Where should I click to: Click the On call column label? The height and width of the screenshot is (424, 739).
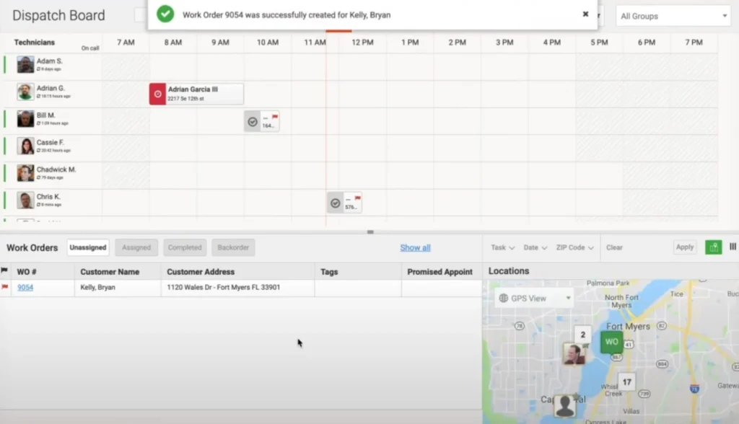coord(90,48)
